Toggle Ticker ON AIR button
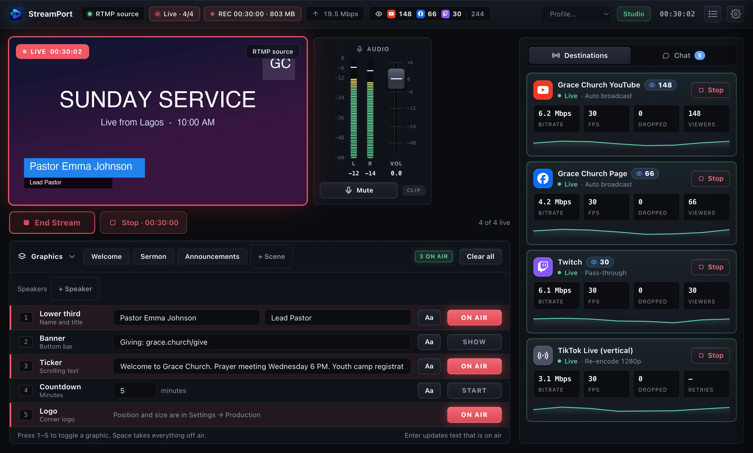Screen dimensions: 753x453 pos(474,366)
